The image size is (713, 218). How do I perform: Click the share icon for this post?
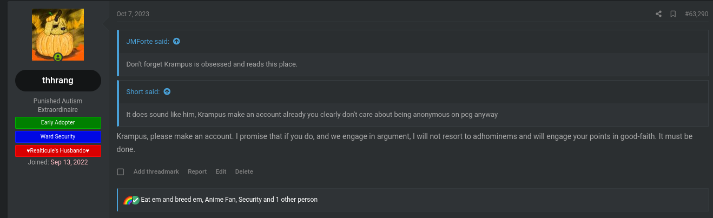tap(658, 14)
